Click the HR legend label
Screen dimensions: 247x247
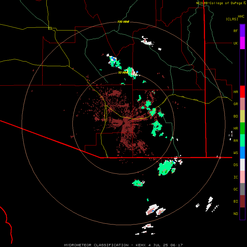click(235, 128)
